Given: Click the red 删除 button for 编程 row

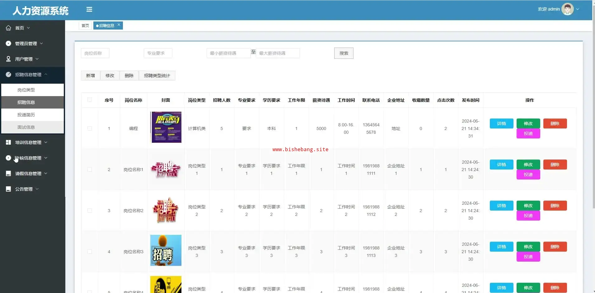Looking at the screenshot, I should [555, 123].
